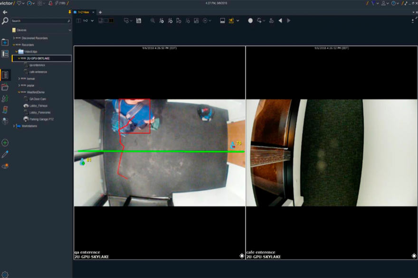Screen dimensions: 418x278
Task: Toggle the favorites heart at top left
Action: (x=19, y=3)
